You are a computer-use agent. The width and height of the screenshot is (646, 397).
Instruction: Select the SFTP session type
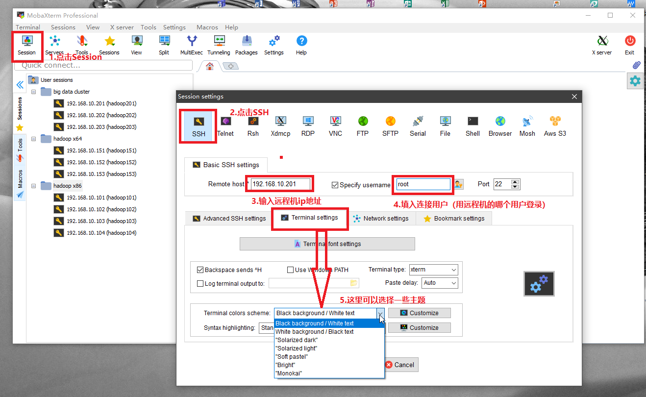(390, 126)
